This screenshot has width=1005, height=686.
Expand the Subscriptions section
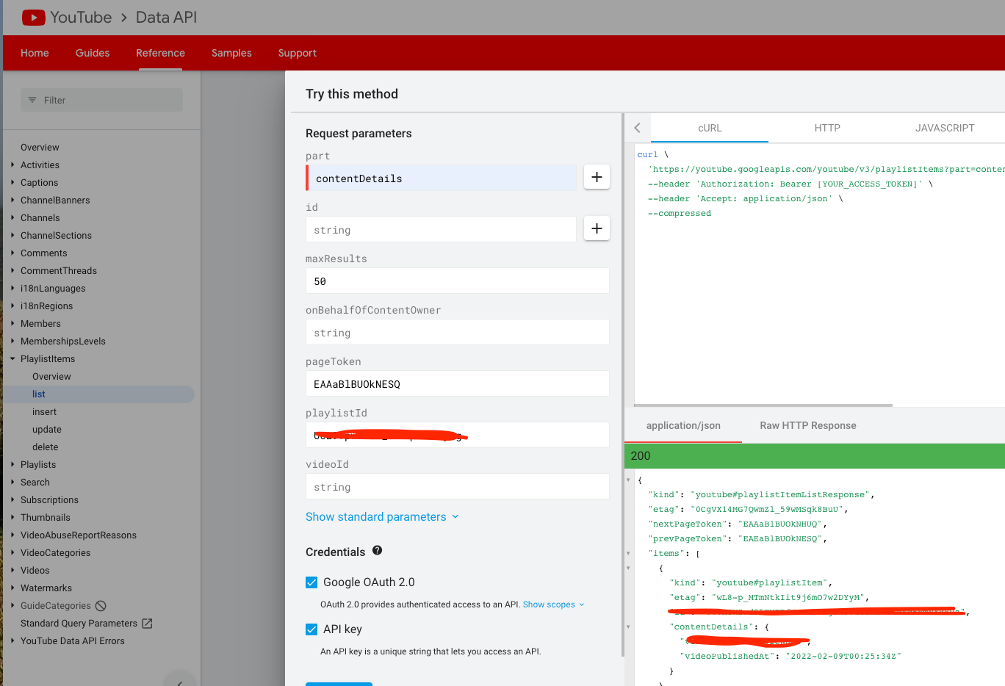pyautogui.click(x=12, y=500)
